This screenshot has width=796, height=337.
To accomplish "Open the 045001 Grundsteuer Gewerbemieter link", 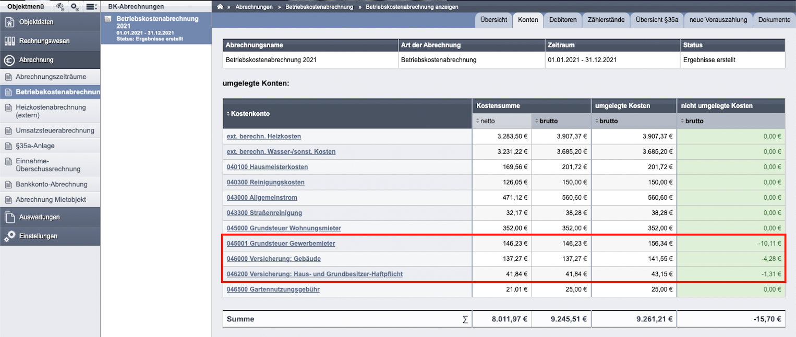I will point(281,244).
